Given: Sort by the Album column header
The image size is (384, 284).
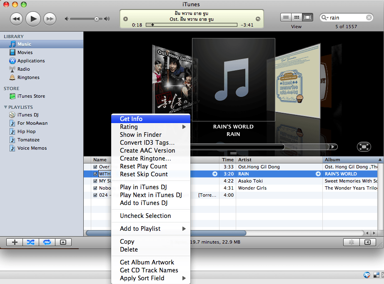Looking at the screenshot, I should click(x=350, y=160).
